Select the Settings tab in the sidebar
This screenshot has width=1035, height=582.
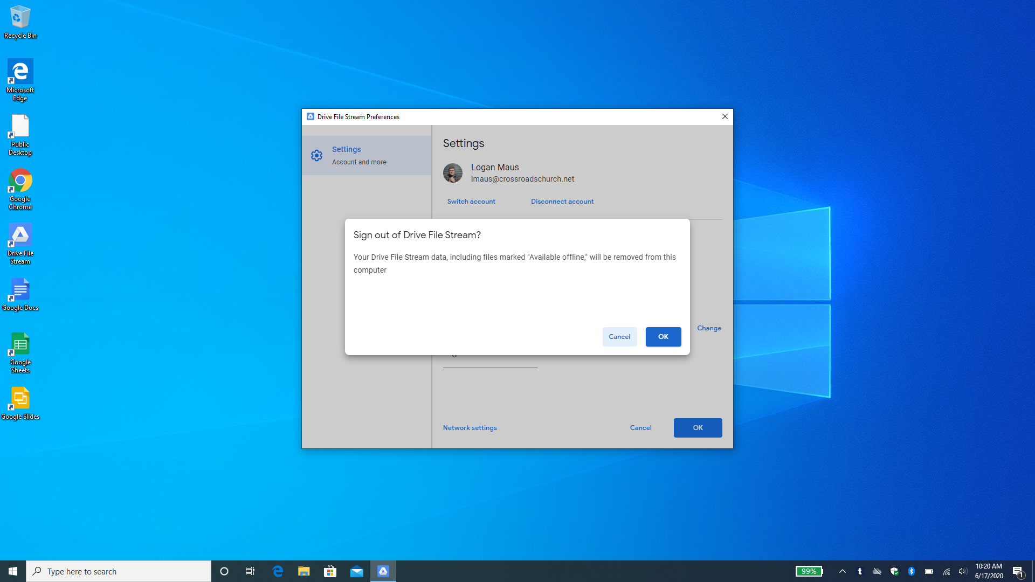pyautogui.click(x=367, y=155)
